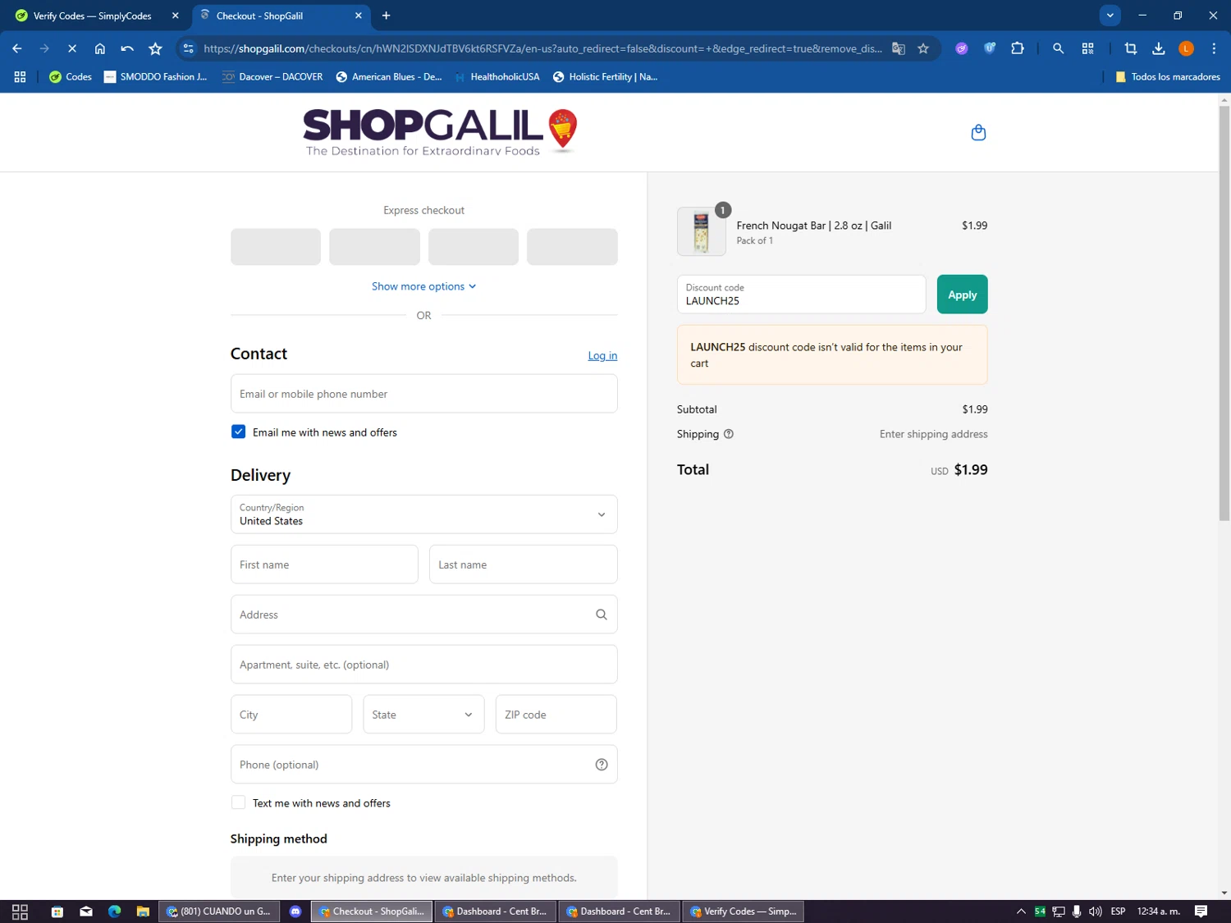Open File Explorer from the taskbar
The image size is (1231, 923).
[x=143, y=912]
